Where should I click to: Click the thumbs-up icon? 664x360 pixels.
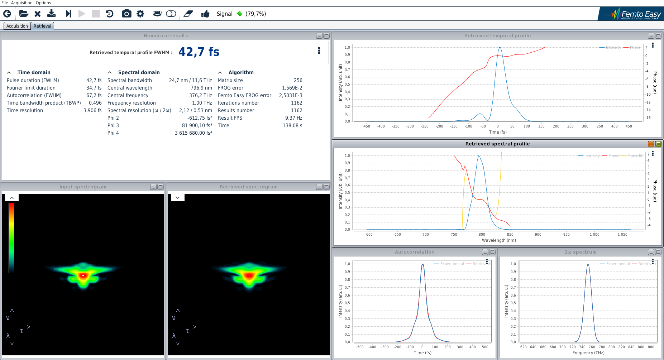click(x=205, y=14)
